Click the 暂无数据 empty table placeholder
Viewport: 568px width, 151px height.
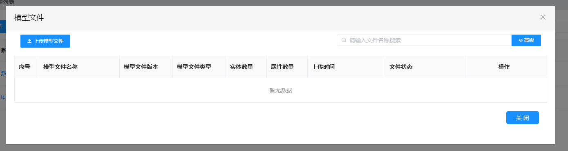click(281, 90)
